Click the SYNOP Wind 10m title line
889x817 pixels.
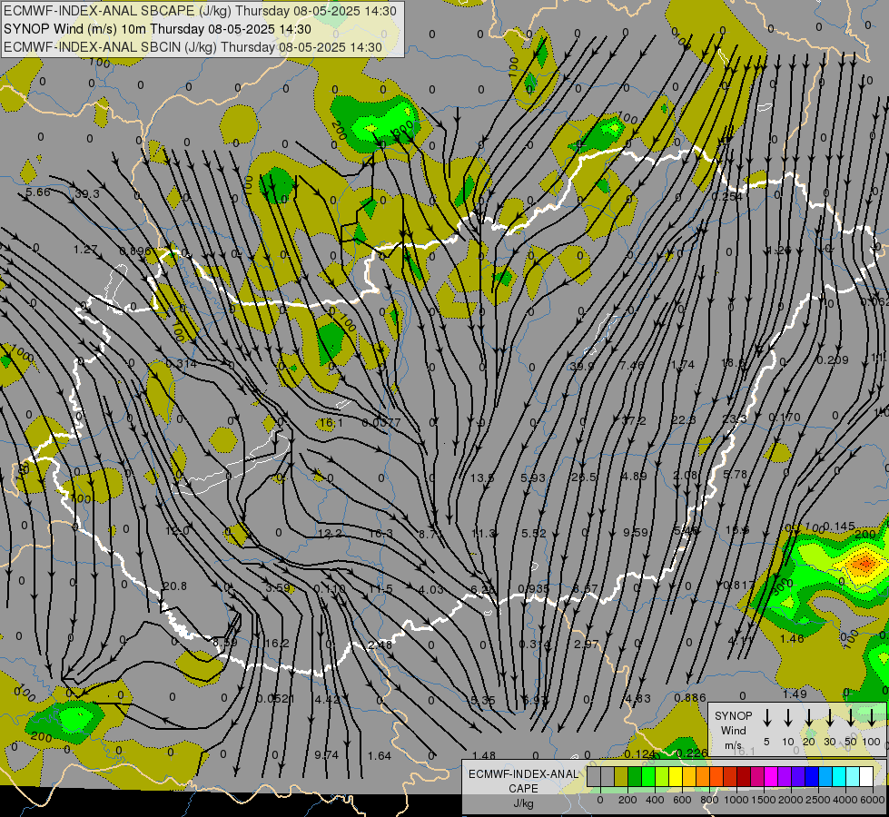pyautogui.click(x=157, y=29)
